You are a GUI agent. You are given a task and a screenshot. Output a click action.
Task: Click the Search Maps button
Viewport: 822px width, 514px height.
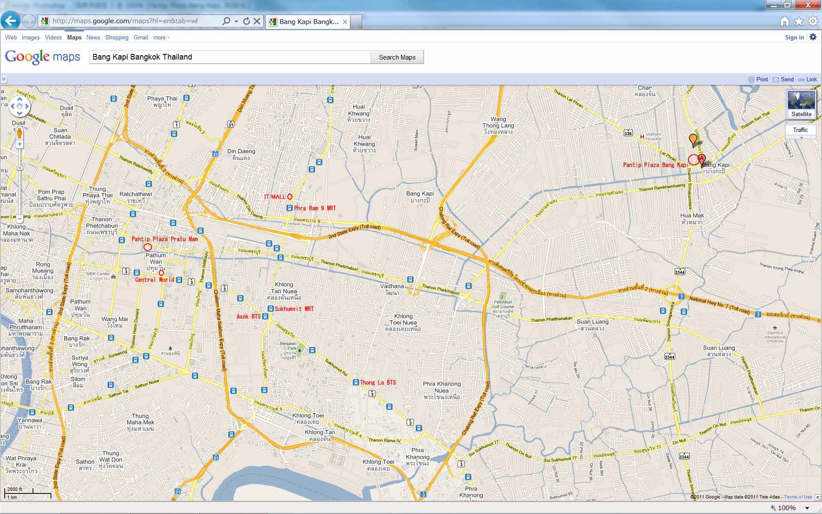click(397, 57)
